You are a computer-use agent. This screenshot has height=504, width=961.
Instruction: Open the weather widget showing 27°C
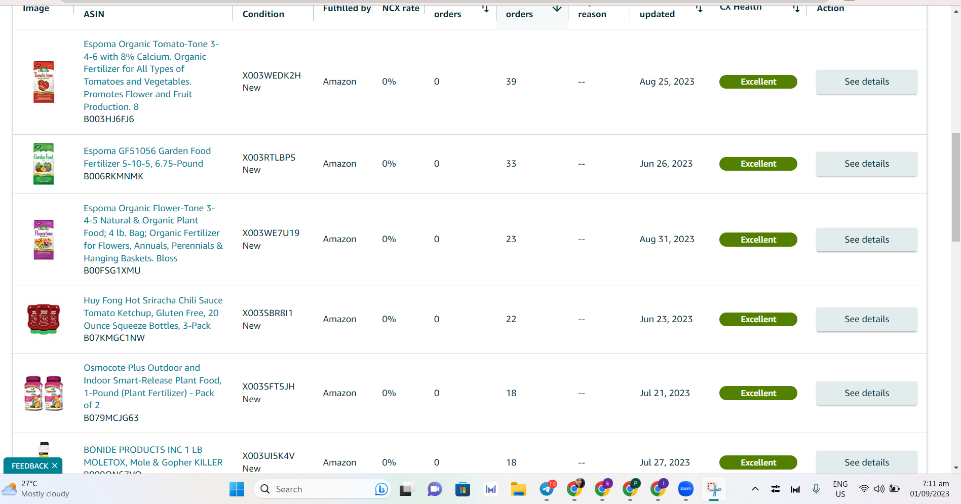(x=35, y=489)
